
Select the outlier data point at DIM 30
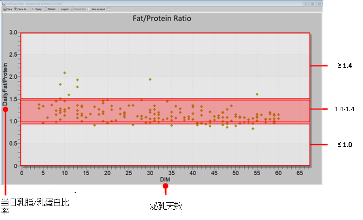click(x=150, y=79)
